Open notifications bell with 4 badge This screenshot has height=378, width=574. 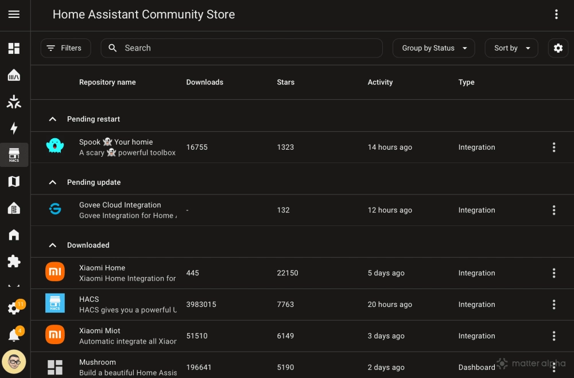pyautogui.click(x=15, y=334)
